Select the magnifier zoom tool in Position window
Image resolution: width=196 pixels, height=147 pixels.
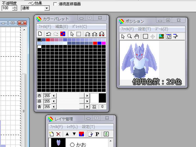click(x=130, y=36)
